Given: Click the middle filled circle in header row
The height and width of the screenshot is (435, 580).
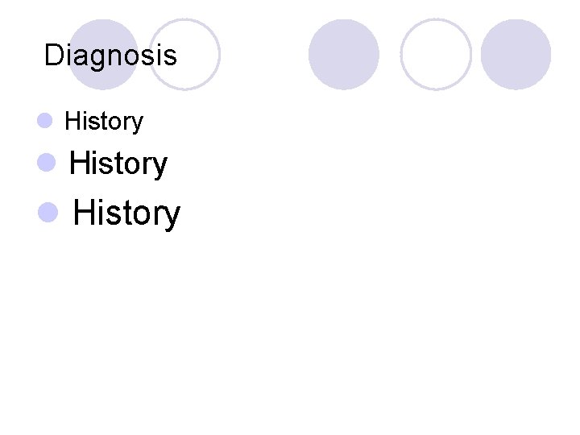Looking at the screenshot, I should click(x=344, y=55).
